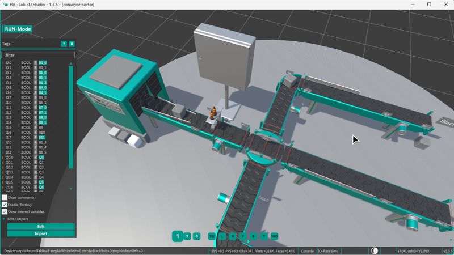Toggle force button for tag Q0.0
Viewport: 454px width, 255px height.
pyautogui.click(x=36, y=158)
